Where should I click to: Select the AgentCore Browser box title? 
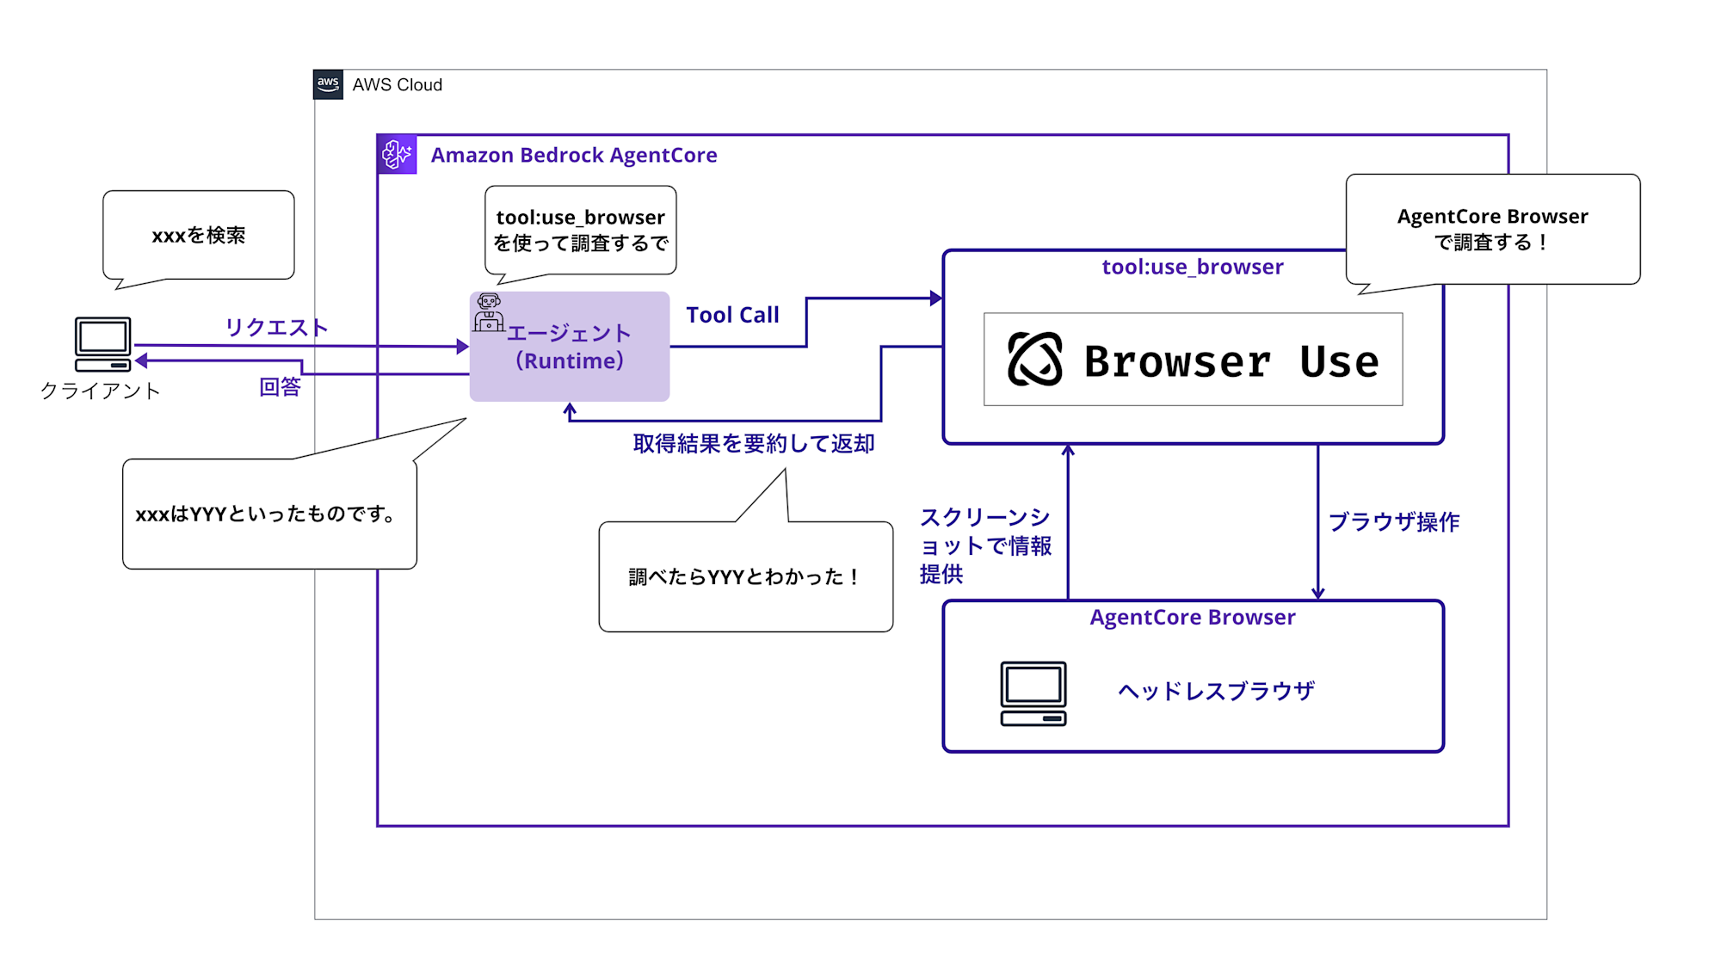point(1193,617)
